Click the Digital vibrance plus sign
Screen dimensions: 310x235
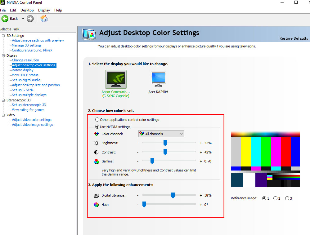201,195
